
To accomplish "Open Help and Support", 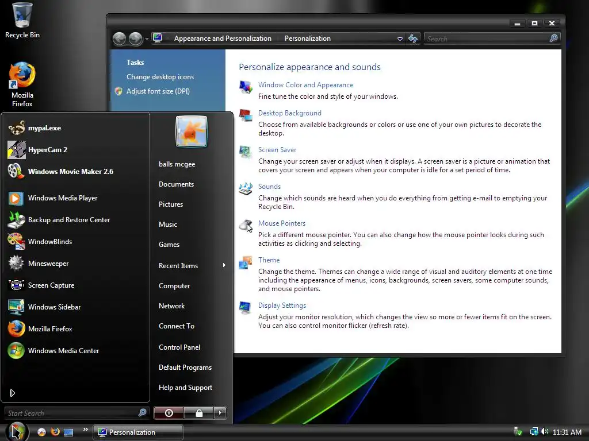I will (x=185, y=388).
